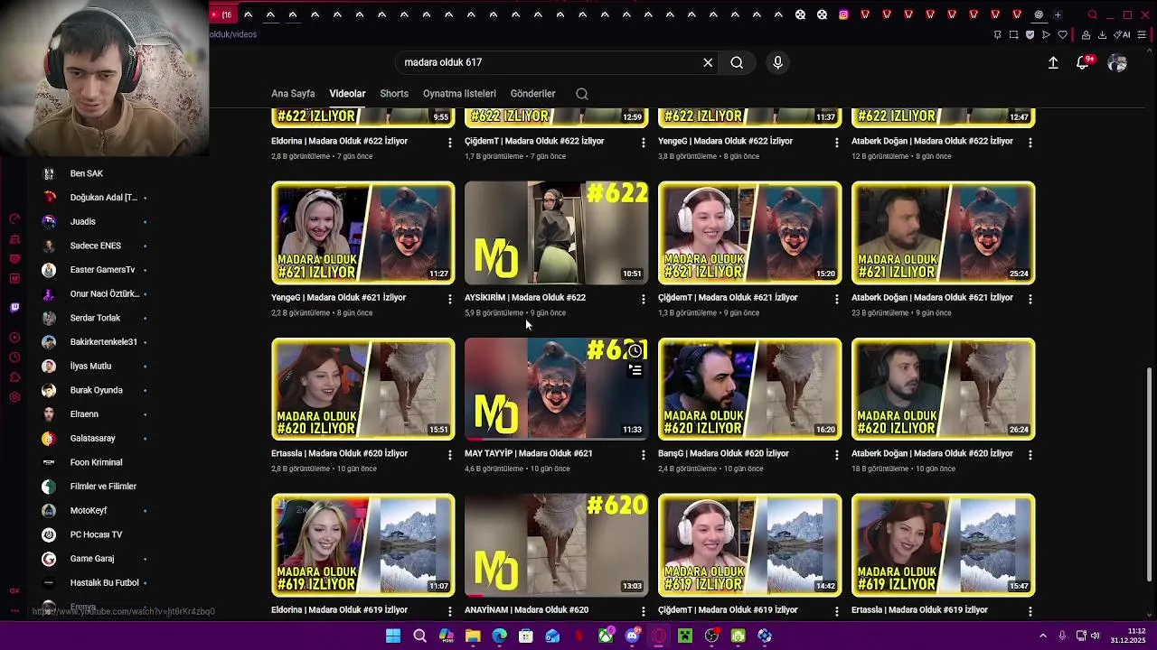Add MAY TAYYİP #621 video to Watch Later

coord(635,351)
